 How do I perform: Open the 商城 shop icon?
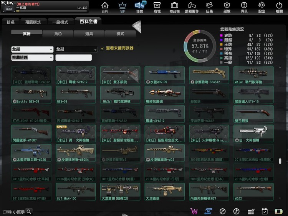pos(157,7)
